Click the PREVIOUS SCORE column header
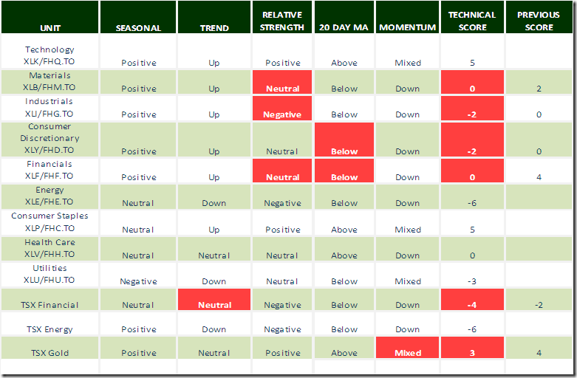Screen dimensions: 577x378 pyautogui.click(x=539, y=21)
